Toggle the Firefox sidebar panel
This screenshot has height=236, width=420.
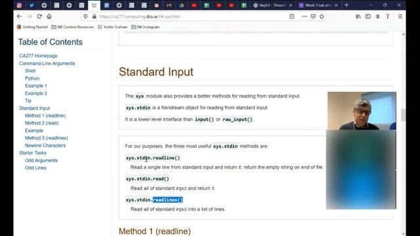(x=368, y=16)
